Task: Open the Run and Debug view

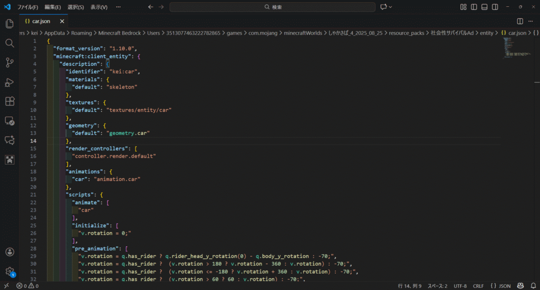Action: coord(9,82)
